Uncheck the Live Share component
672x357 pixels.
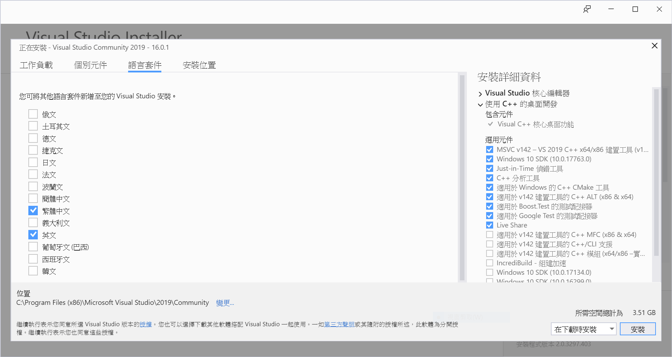click(x=490, y=225)
